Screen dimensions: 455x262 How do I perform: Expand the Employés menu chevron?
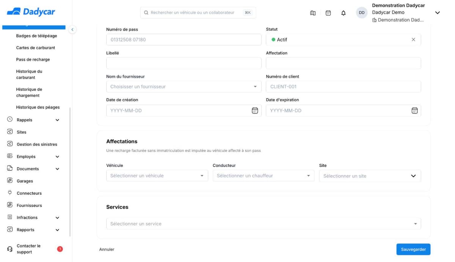pyautogui.click(x=57, y=157)
